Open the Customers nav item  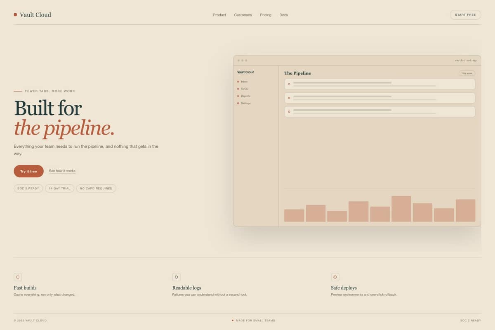point(243,15)
